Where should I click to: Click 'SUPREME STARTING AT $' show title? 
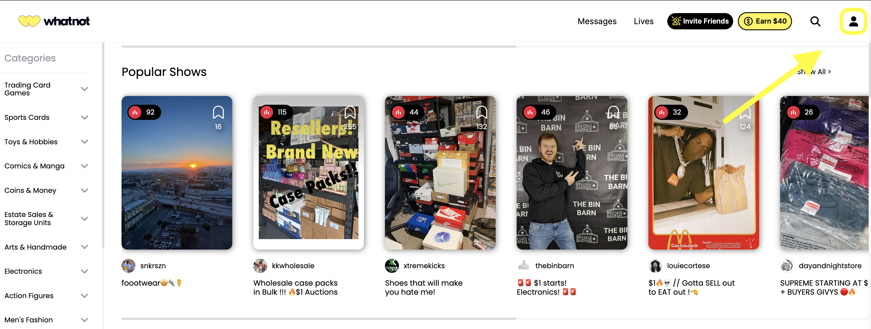tap(824, 287)
